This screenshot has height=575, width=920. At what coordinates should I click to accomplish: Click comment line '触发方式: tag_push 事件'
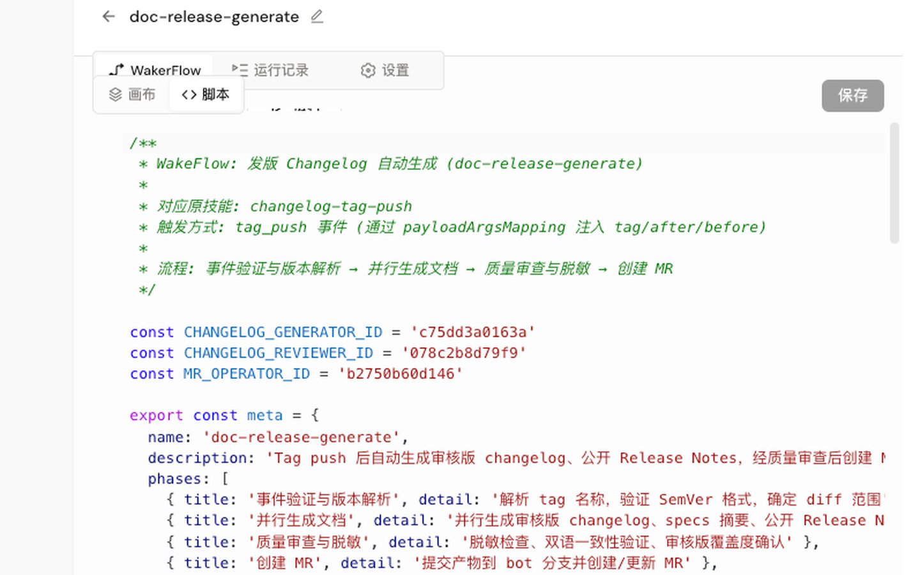tap(452, 227)
